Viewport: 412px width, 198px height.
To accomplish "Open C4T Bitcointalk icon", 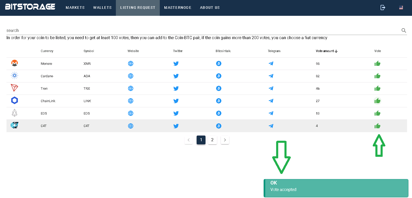I will 219,126.
